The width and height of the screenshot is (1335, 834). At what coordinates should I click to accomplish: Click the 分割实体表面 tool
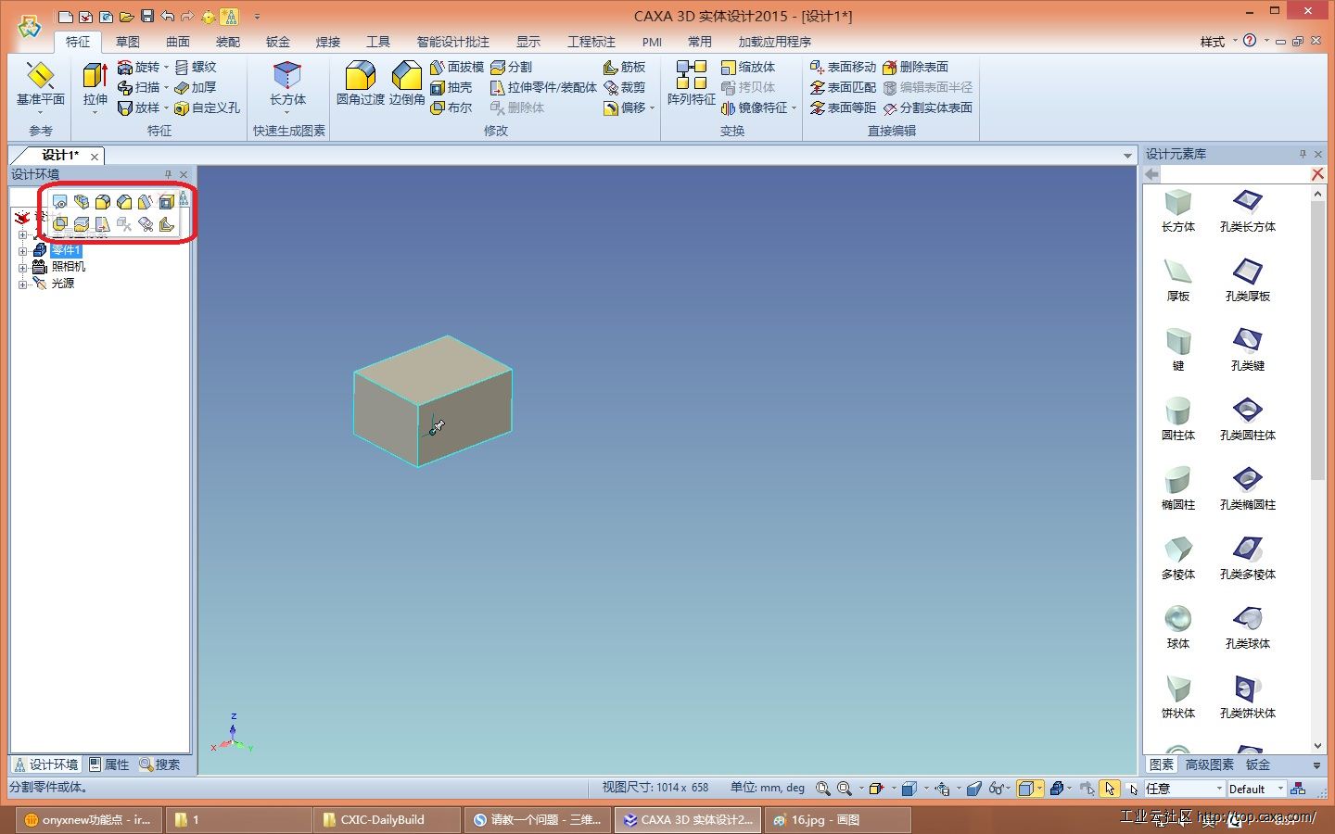click(x=927, y=107)
